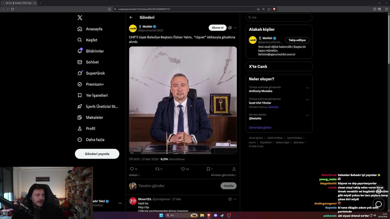Open the account switcher three-dot menu
The width and height of the screenshot is (390, 219).
120,203
